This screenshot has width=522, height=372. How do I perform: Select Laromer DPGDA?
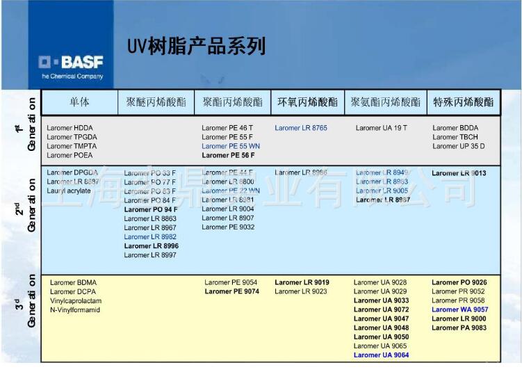coord(72,172)
